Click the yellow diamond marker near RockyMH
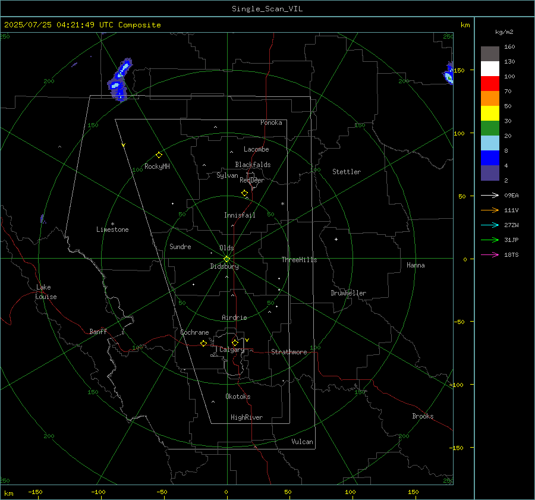The image size is (535, 500). point(159,155)
